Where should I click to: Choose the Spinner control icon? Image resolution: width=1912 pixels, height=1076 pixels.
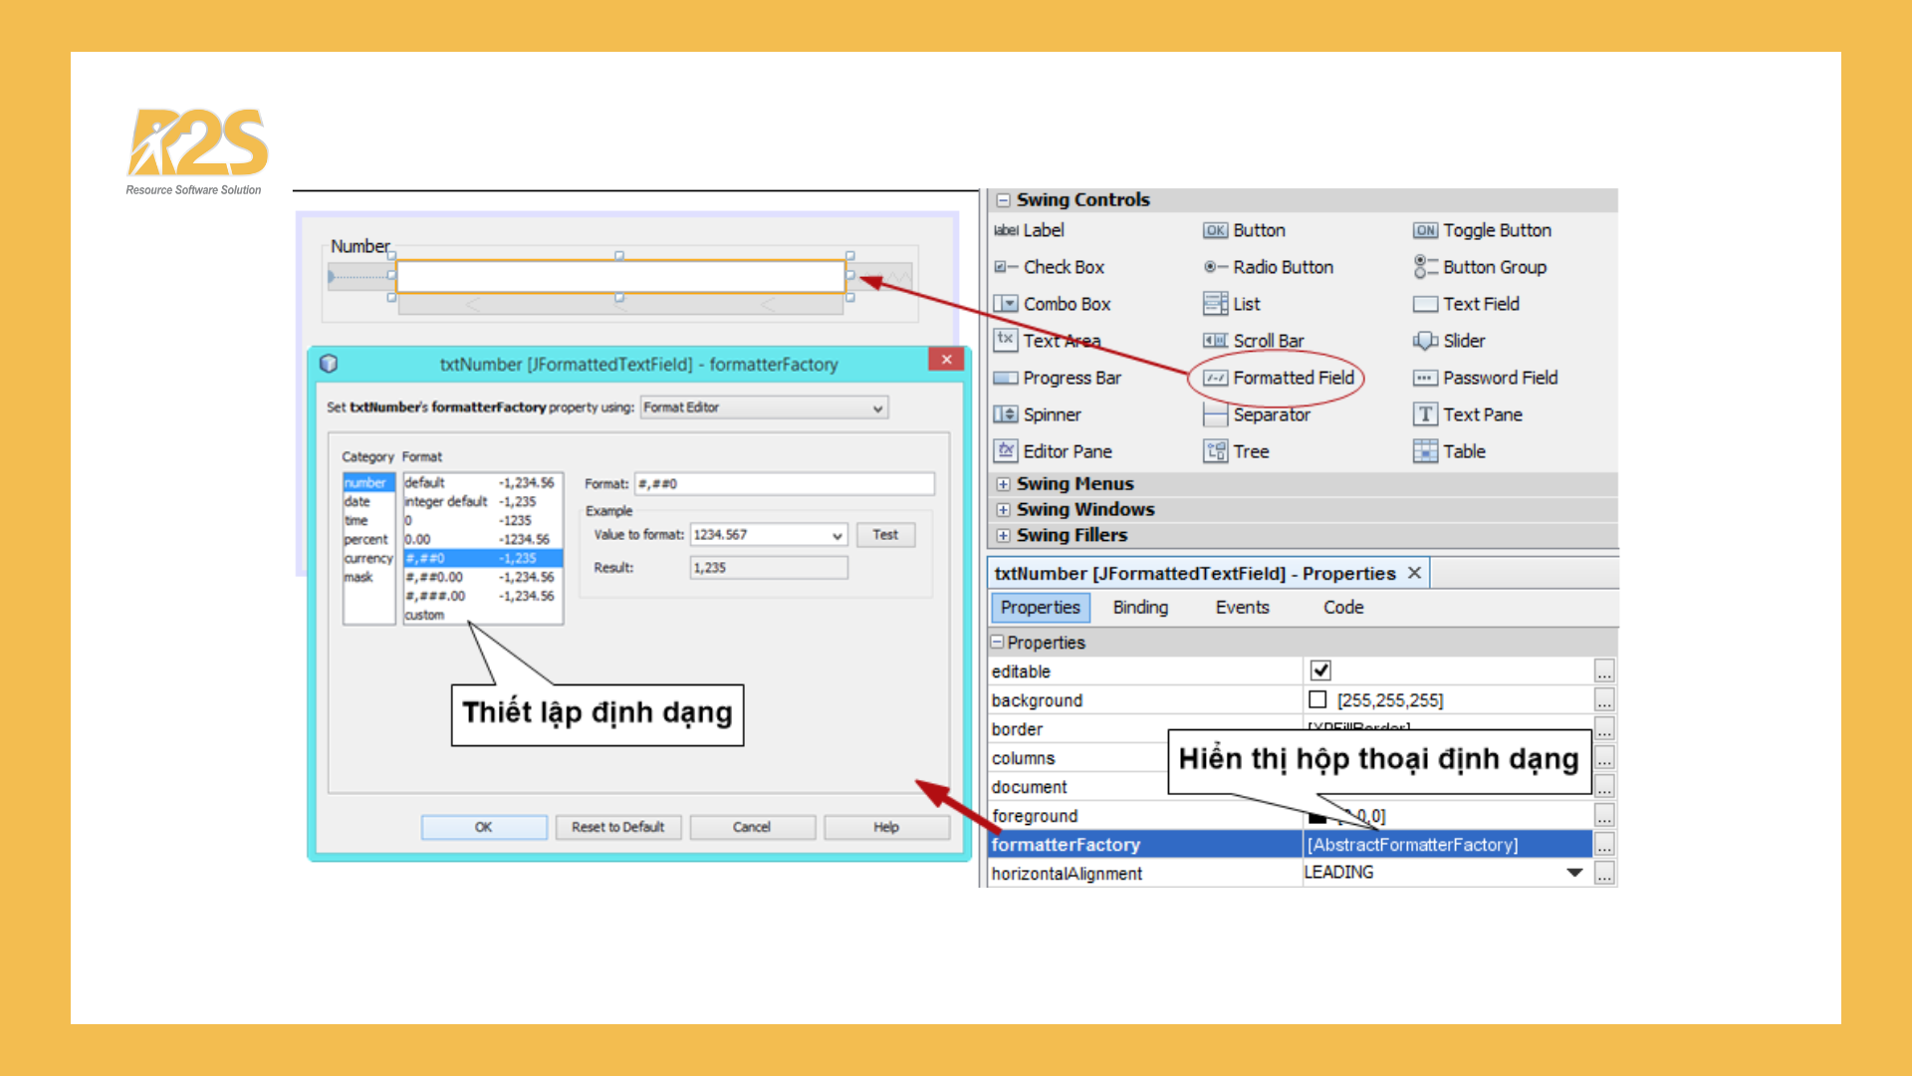coord(1006,414)
